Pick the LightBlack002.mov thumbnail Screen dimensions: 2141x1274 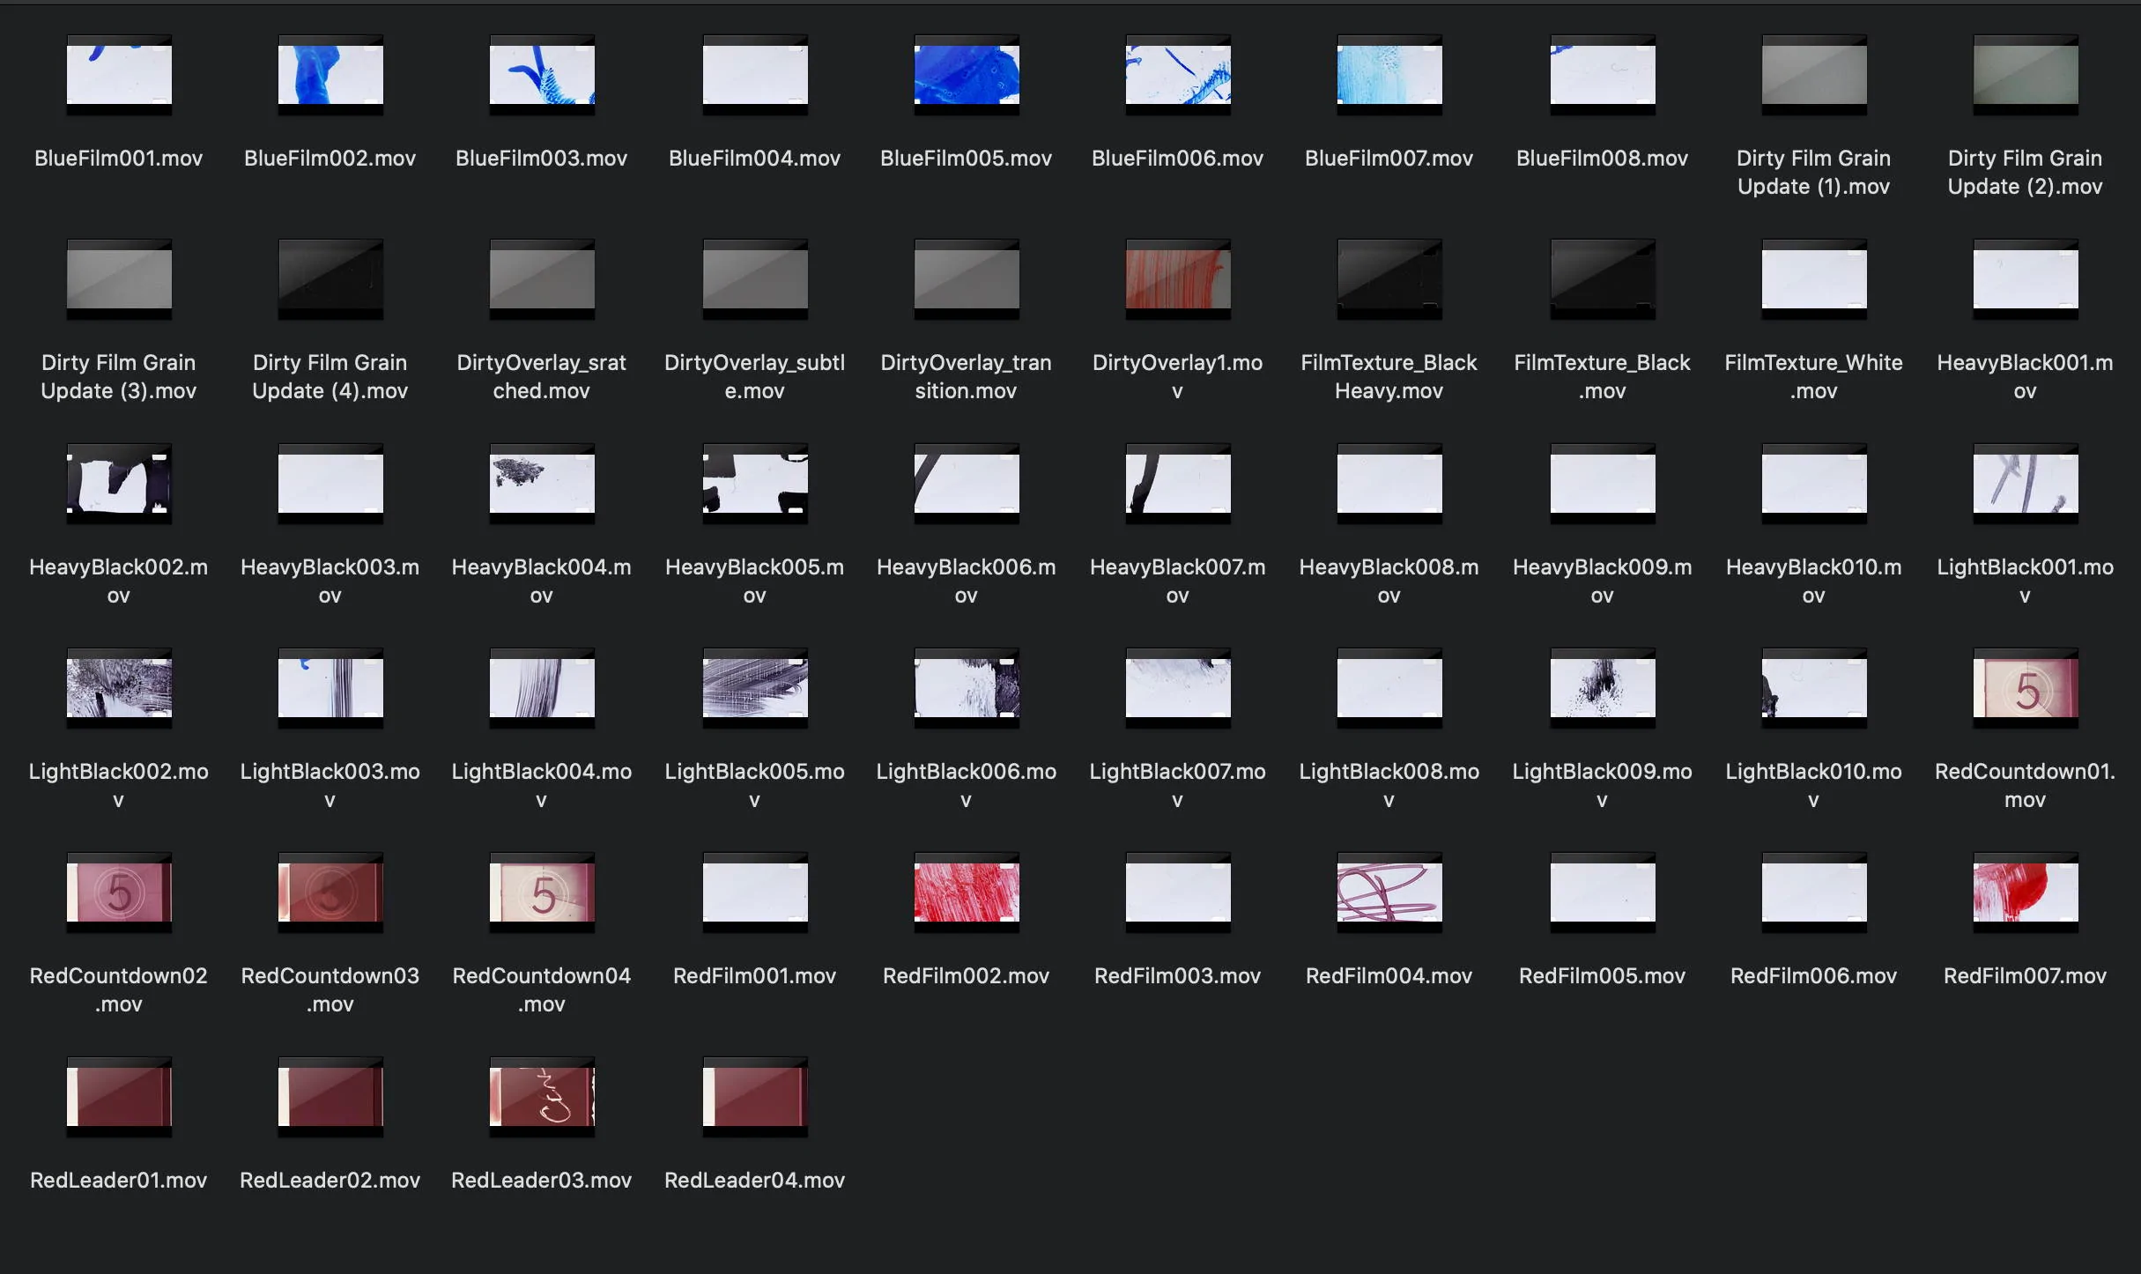point(119,688)
